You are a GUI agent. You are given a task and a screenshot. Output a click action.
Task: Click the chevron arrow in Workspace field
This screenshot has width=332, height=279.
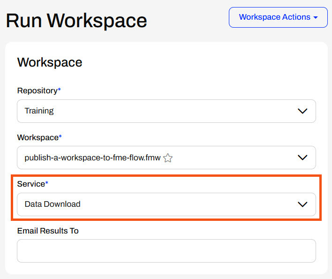[302, 158]
